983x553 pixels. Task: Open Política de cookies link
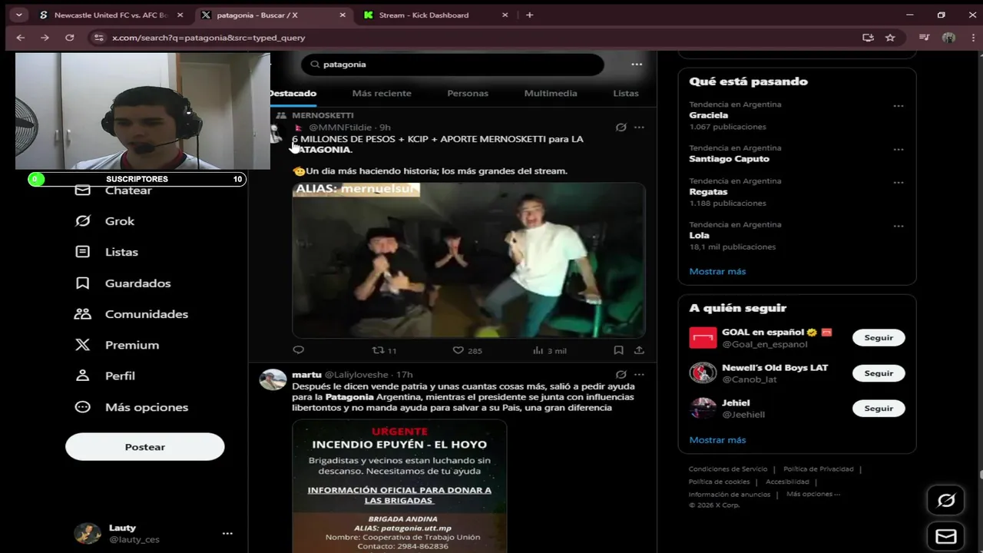719,482
